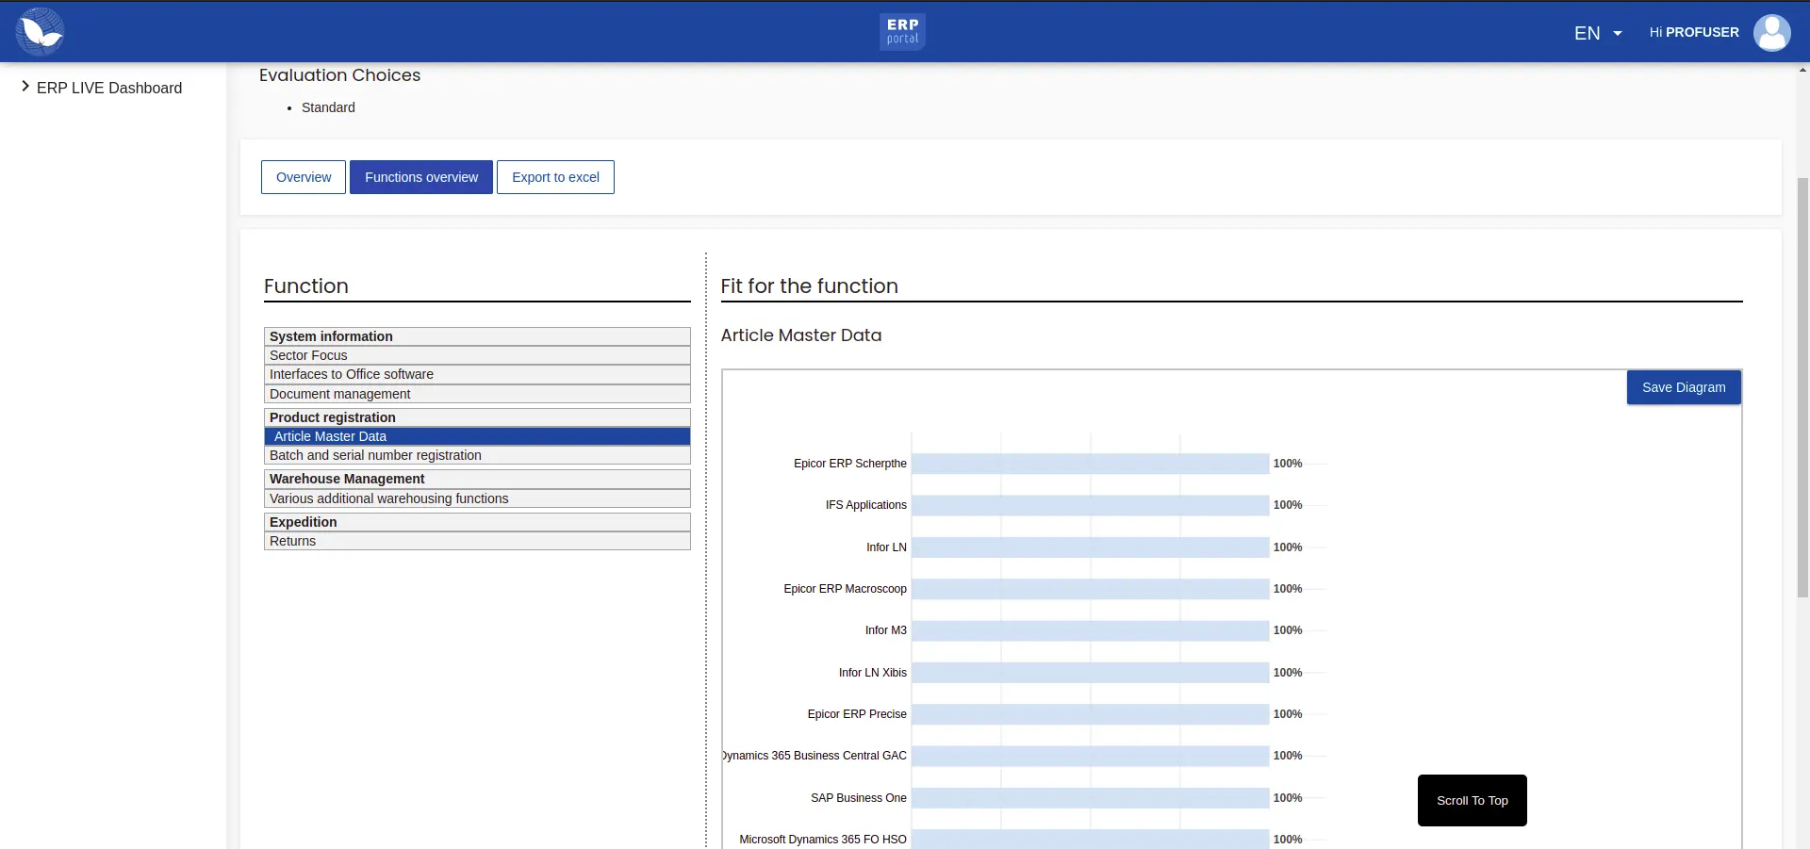The height and width of the screenshot is (849, 1810).
Task: Open the EN language dropdown
Action: [x=1598, y=33]
